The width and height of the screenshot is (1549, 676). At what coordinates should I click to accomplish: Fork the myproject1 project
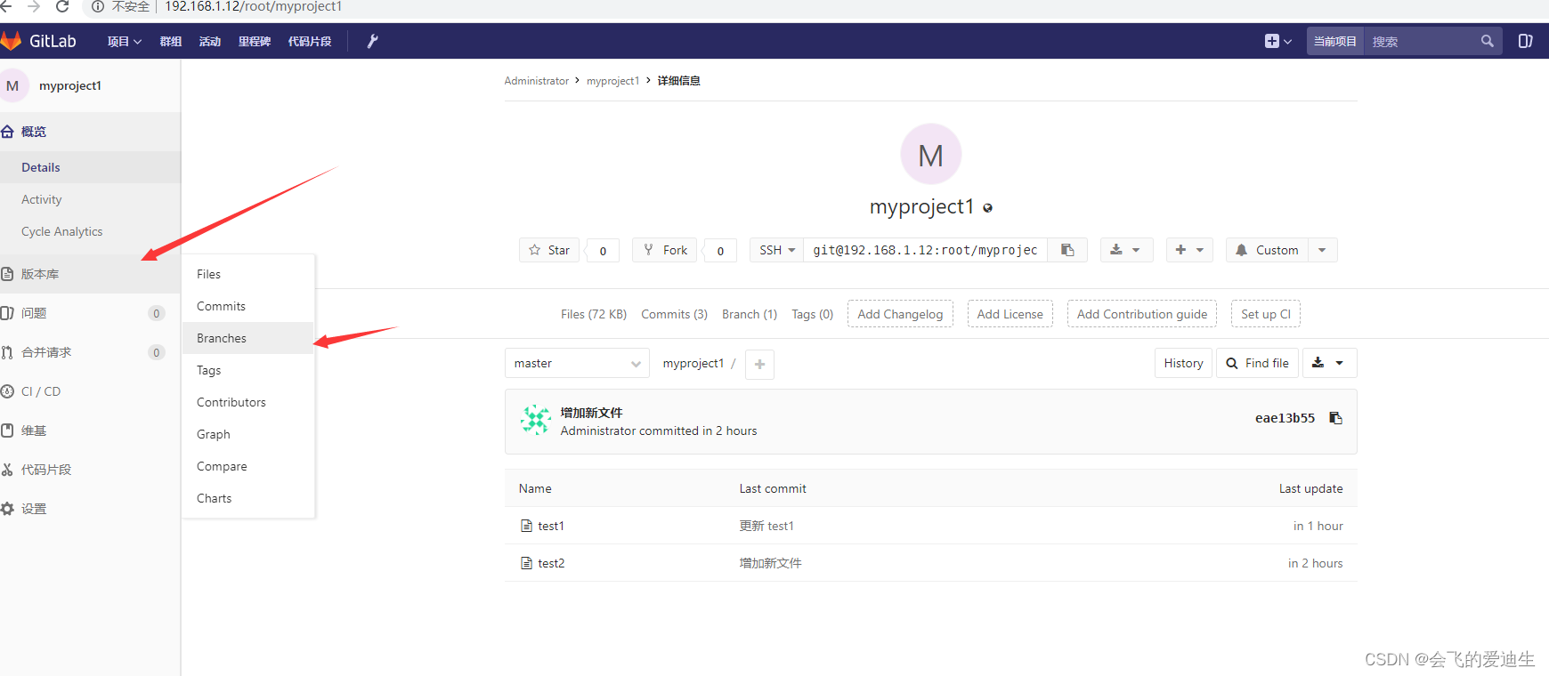pos(665,250)
